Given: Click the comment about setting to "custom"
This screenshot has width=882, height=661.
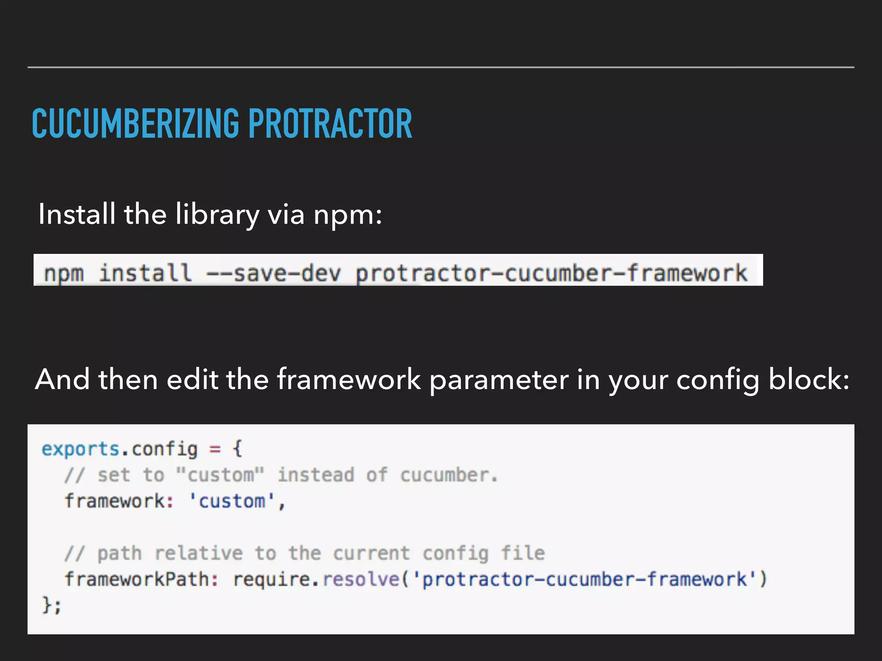Looking at the screenshot, I should [281, 475].
